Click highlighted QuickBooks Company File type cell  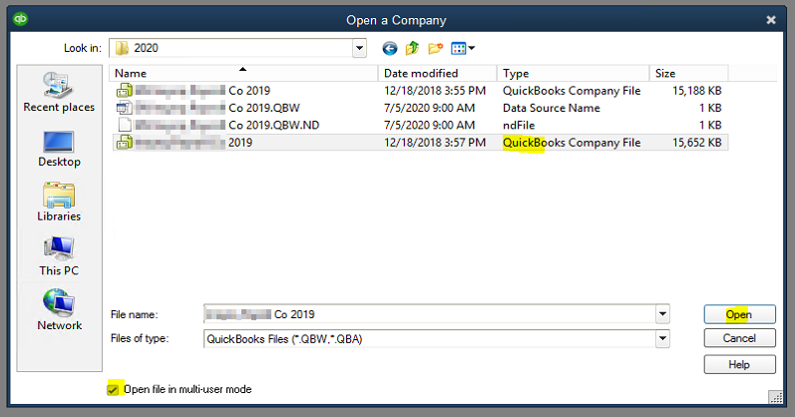[572, 143]
